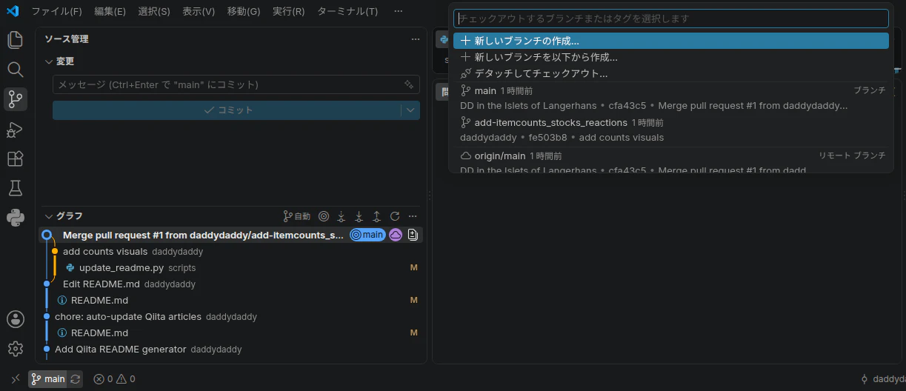Refresh the source control graph
Viewport: 906px width, 391px height.
395,216
